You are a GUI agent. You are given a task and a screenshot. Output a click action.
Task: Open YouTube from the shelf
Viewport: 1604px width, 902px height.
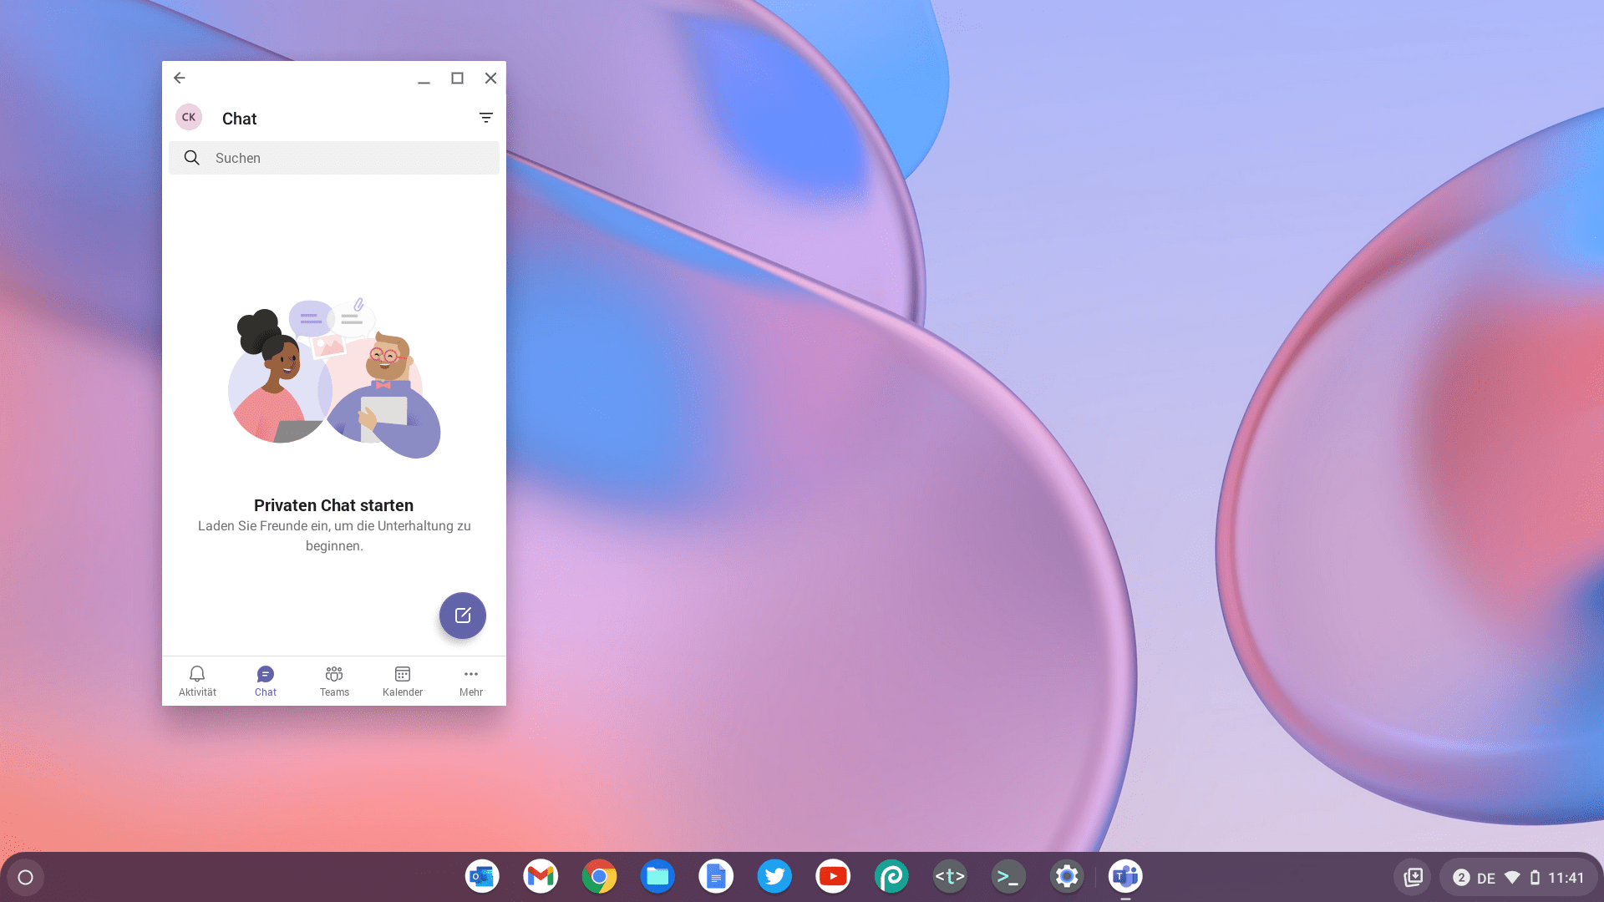coord(833,876)
